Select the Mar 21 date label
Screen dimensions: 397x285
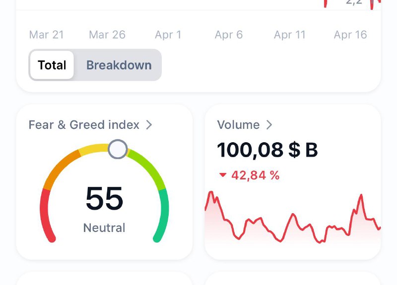(x=46, y=35)
